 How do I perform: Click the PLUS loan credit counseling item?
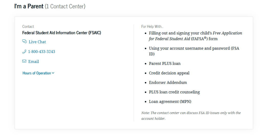174,92
